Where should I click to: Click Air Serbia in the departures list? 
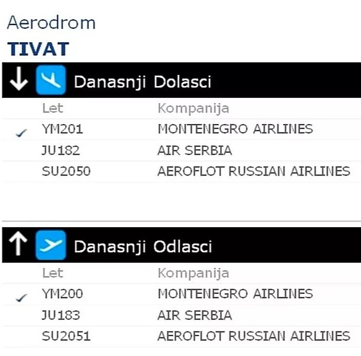pyautogui.click(x=194, y=316)
